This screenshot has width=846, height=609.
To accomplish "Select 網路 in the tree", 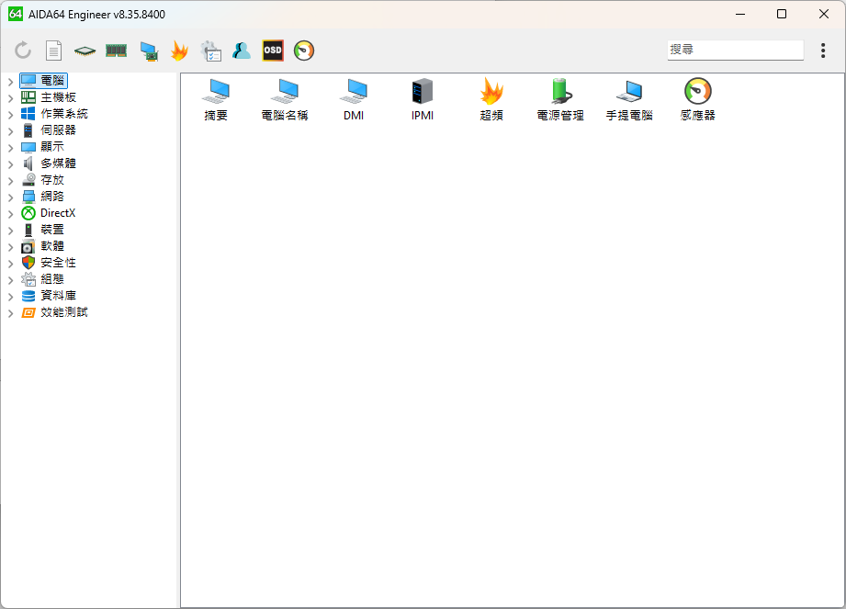I will tap(42, 197).
